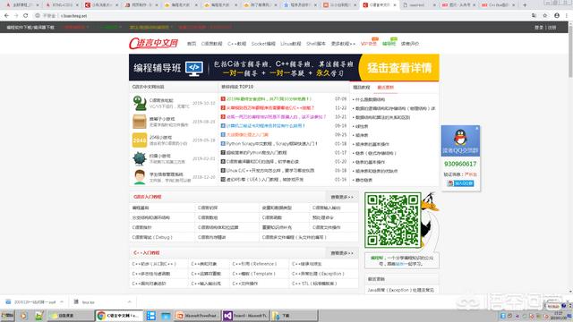Open the C++引用 (Reference) tutorial link
The width and height of the screenshot is (573, 322).
[x=254, y=264]
